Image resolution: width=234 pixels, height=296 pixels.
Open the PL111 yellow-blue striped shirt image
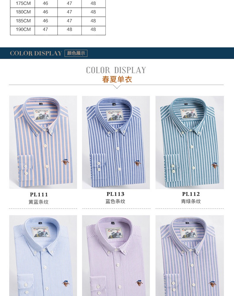[43, 142]
